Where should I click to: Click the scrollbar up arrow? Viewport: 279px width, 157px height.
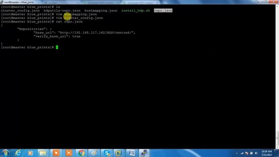coord(277,6)
